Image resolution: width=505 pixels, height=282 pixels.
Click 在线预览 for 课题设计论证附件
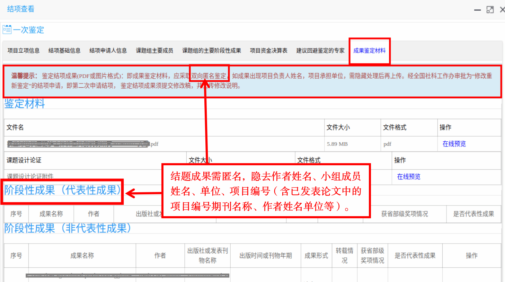point(409,177)
